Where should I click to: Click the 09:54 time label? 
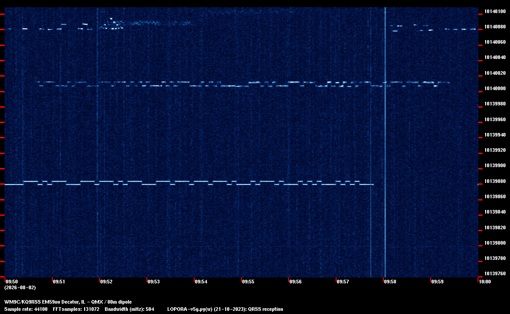tap(201, 282)
